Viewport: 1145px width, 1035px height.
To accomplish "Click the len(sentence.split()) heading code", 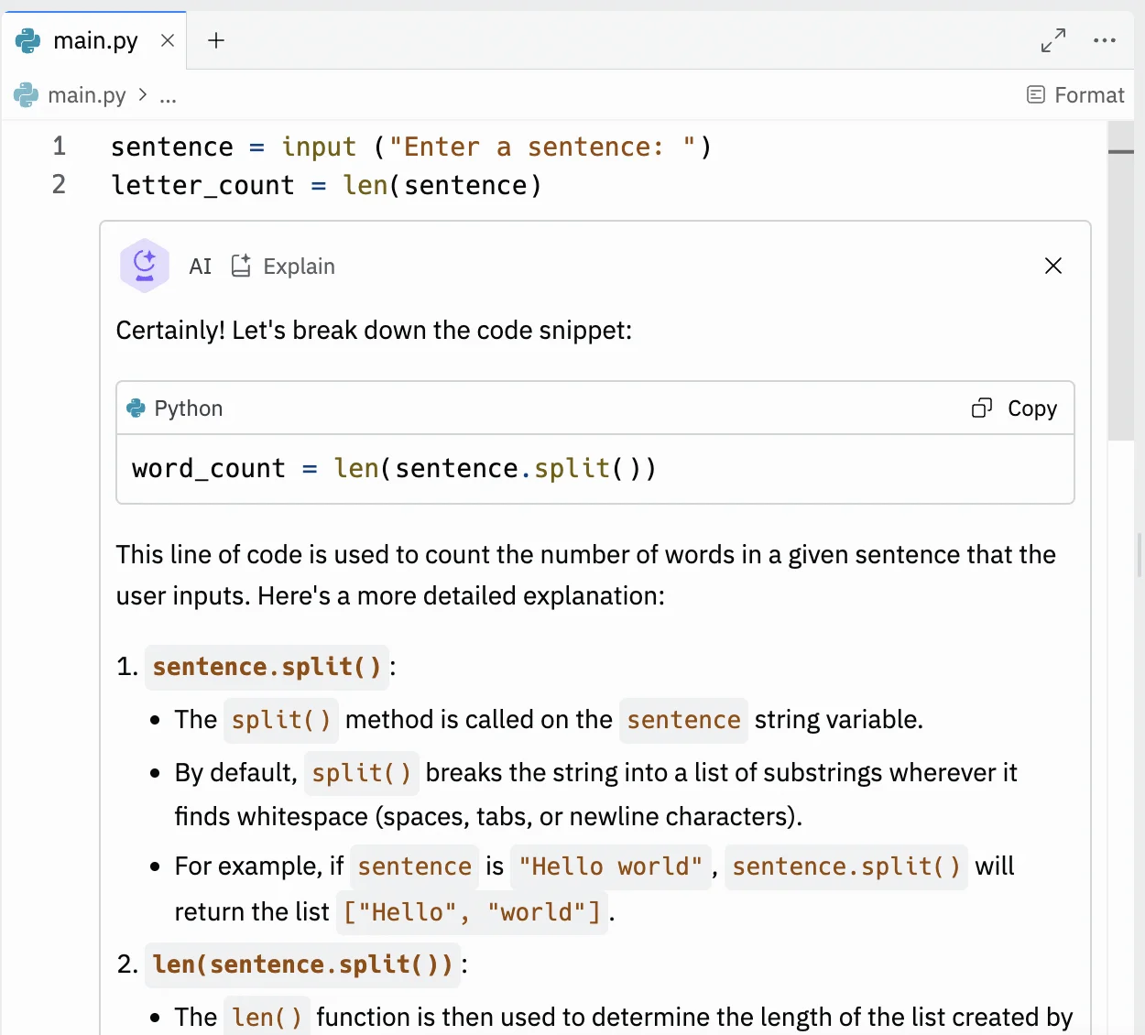I will 302,964.
